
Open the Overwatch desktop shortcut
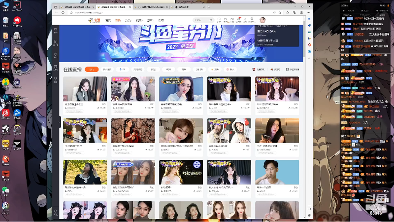click(17, 130)
